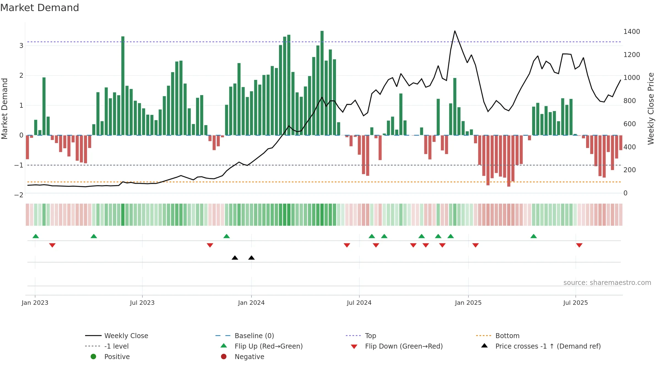The image size is (661, 372).
Task: Click the Market Demand chart title
Action: click(40, 8)
